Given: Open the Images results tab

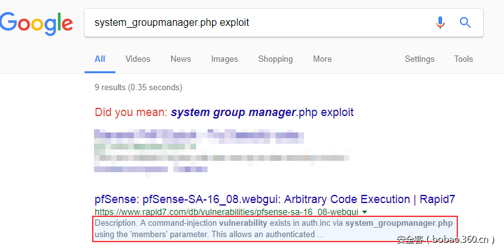Looking at the screenshot, I should [x=225, y=59].
